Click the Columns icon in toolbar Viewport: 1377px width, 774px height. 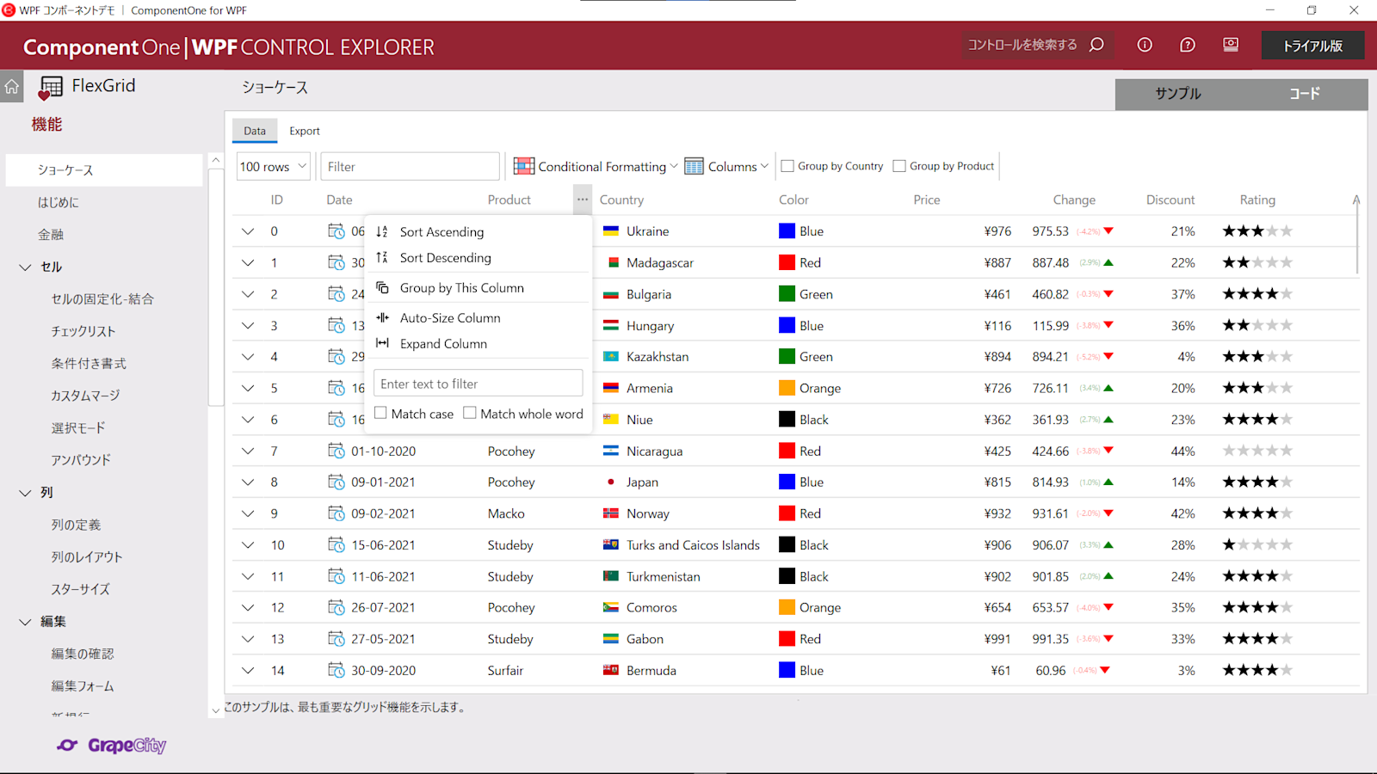tap(694, 166)
